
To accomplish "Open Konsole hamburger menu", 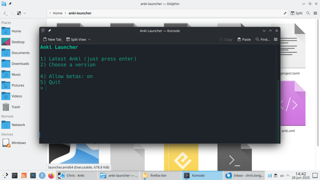I will [x=275, y=39].
